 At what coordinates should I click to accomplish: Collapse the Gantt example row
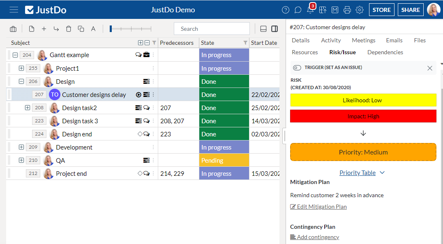point(15,55)
